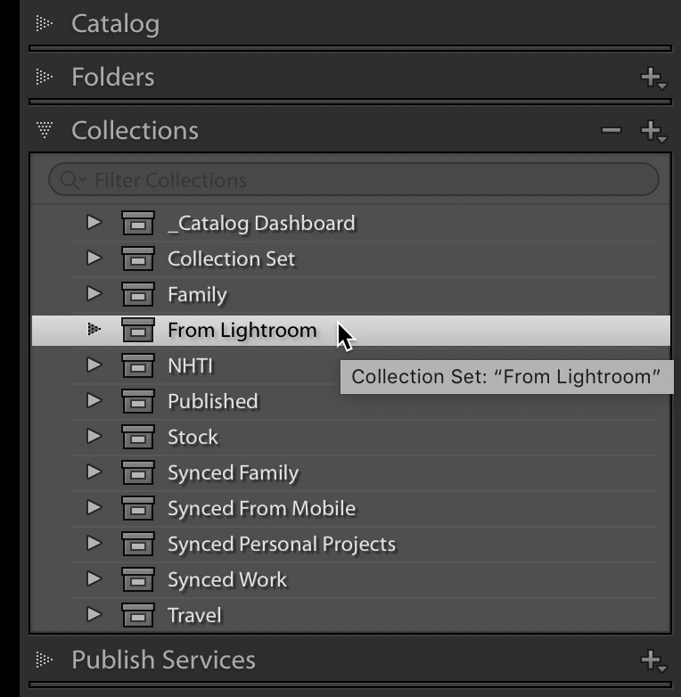The height and width of the screenshot is (697, 681).
Task: Select the Published collection set
Action: coord(351,401)
